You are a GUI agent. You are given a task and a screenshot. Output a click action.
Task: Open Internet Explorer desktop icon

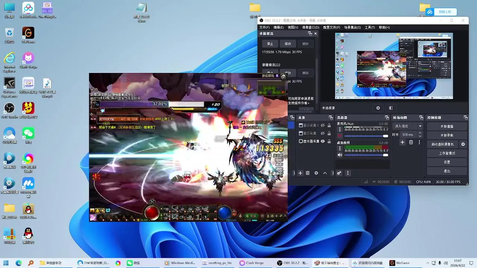click(9, 62)
